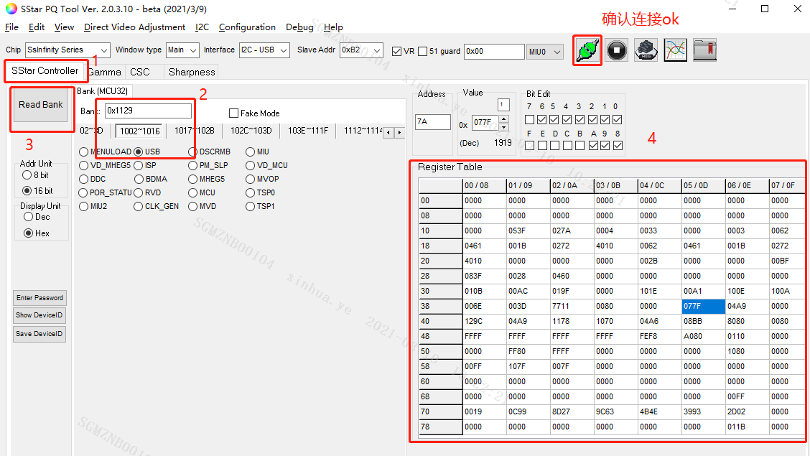The image size is (810, 456).
Task: Uncheck the VR checkbox
Action: 397,50
